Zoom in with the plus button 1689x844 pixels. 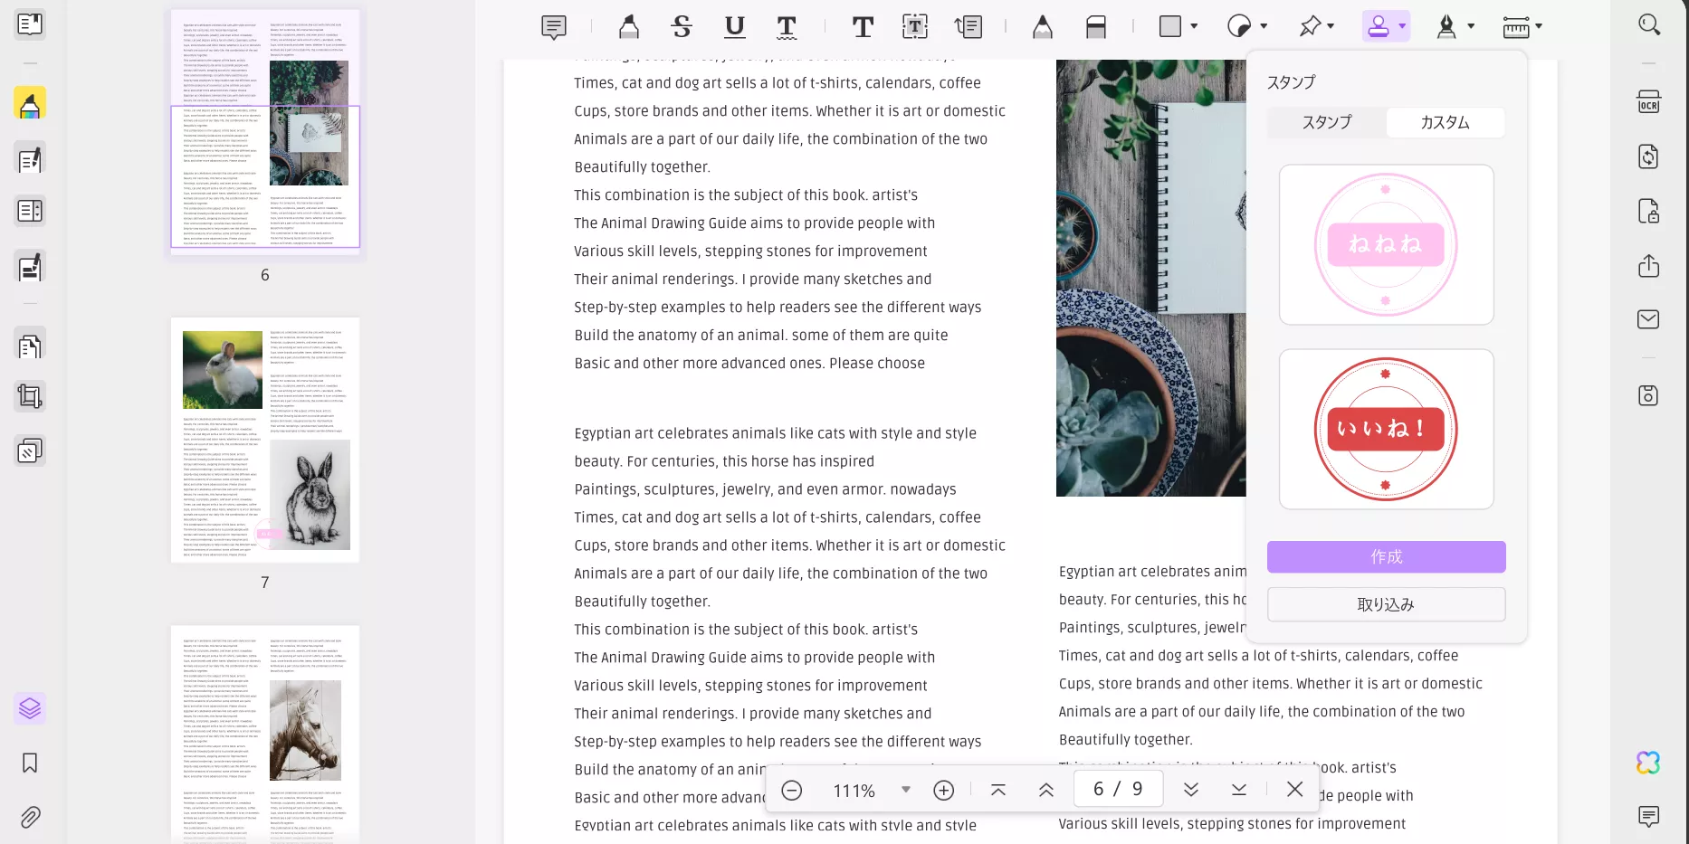click(943, 791)
